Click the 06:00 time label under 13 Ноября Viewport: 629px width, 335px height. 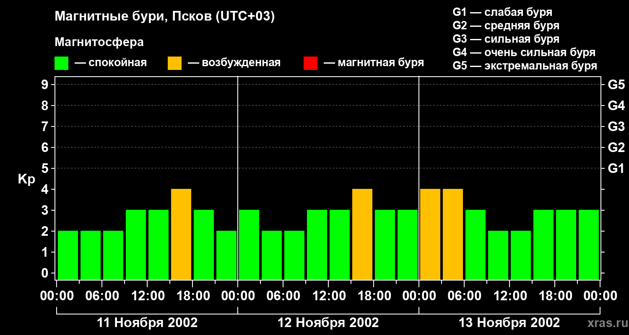coord(464,296)
